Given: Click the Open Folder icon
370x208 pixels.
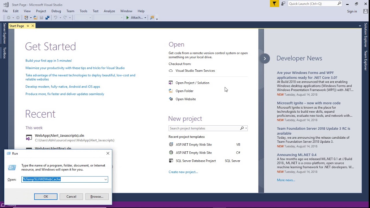Looking at the screenshot, I should point(171,91).
